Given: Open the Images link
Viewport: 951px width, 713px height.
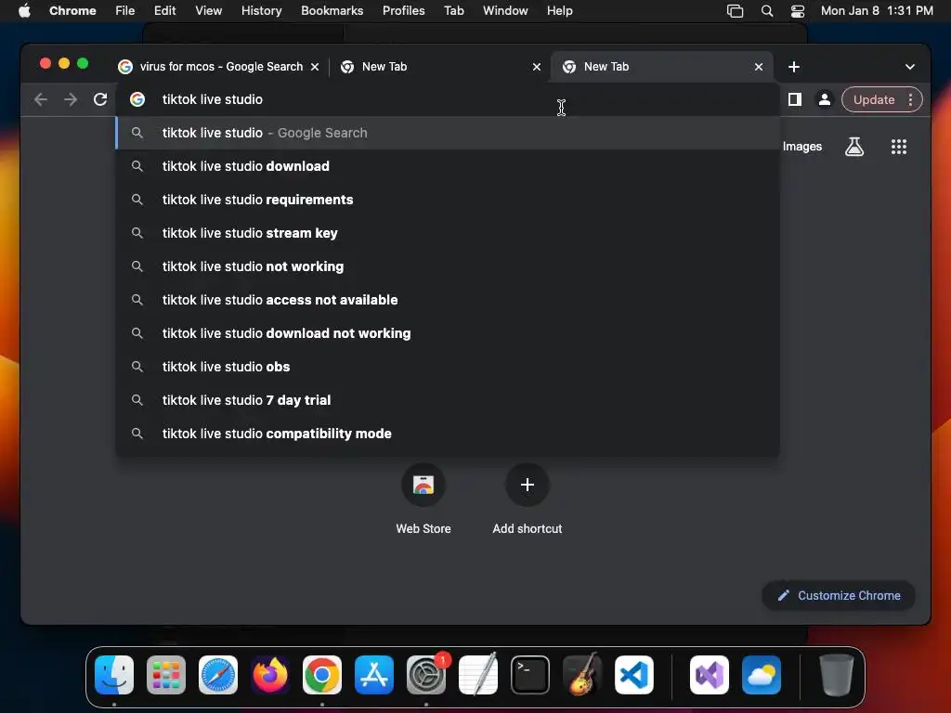Looking at the screenshot, I should pos(801,147).
